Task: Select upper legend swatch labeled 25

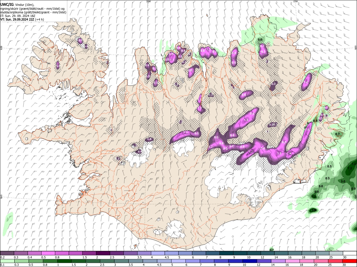Action: click(x=336, y=253)
